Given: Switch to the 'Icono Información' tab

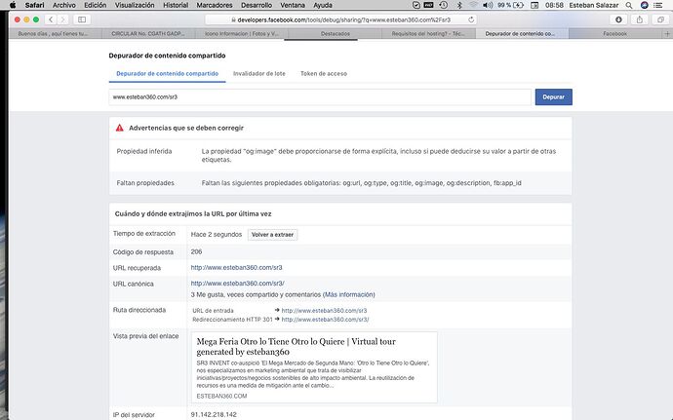Looking at the screenshot, I should coord(242,33).
